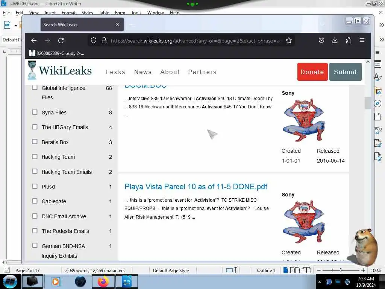Close the Search WikiLeaks tab
The height and width of the screenshot is (289, 385).
tap(118, 24)
